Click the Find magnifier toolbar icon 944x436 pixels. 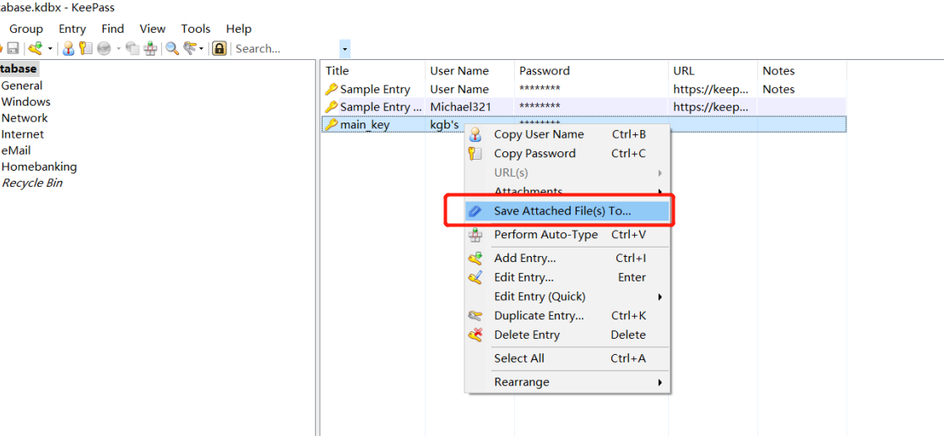click(172, 48)
